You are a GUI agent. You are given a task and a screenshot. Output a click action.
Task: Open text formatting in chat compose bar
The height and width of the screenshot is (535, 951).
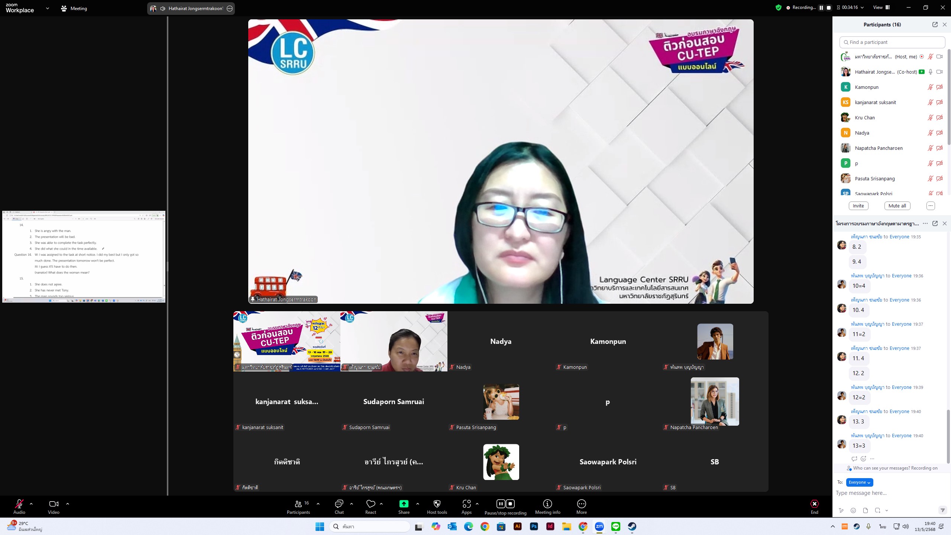(841, 510)
